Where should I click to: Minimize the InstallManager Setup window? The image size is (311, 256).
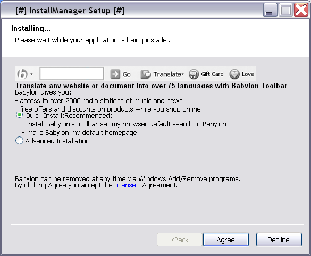coord(270,10)
